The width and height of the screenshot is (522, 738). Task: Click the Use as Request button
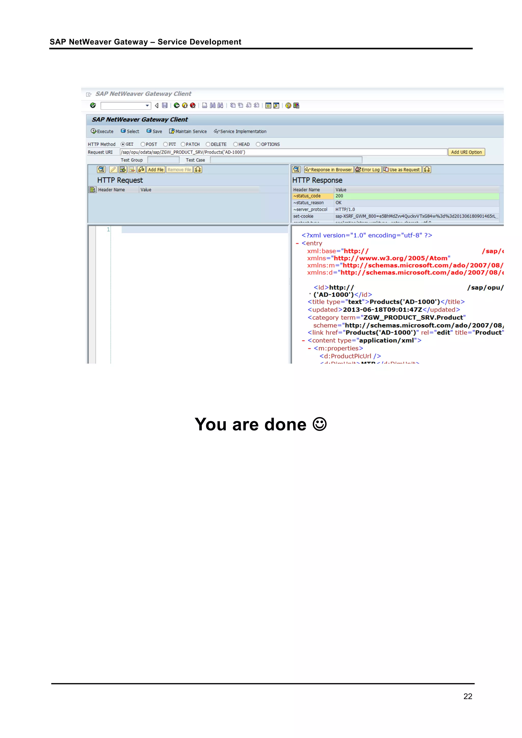402,169
